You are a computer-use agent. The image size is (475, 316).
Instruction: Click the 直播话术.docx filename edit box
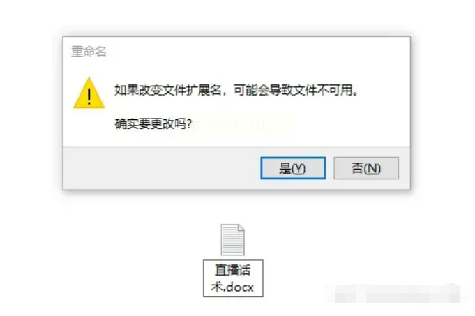(x=233, y=278)
